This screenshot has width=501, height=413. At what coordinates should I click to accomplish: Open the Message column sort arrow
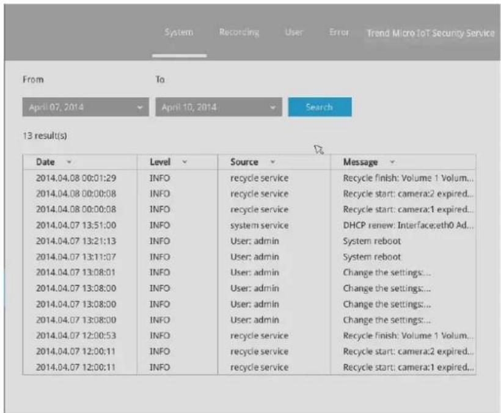[x=392, y=163]
